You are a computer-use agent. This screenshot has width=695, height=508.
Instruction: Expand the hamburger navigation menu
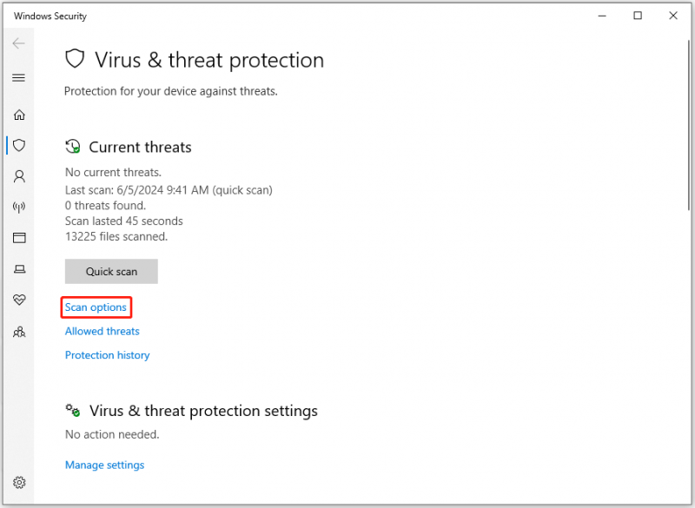click(18, 78)
